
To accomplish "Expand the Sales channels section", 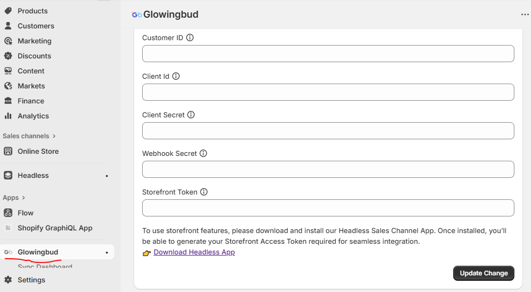I will tap(54, 136).
